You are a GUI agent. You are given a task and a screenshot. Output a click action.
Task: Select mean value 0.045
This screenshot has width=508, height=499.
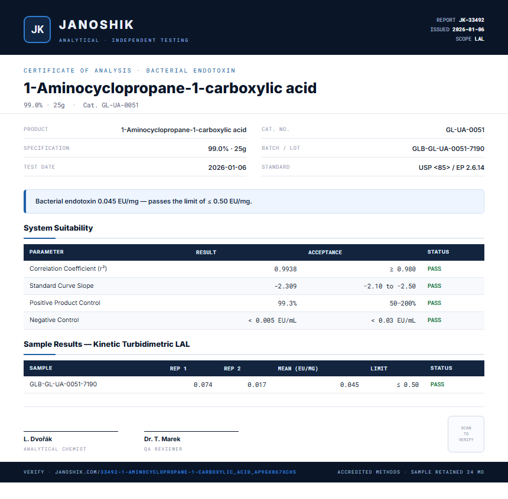point(350,385)
